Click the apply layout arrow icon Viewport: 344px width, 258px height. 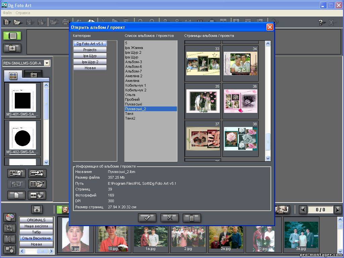click(17, 173)
